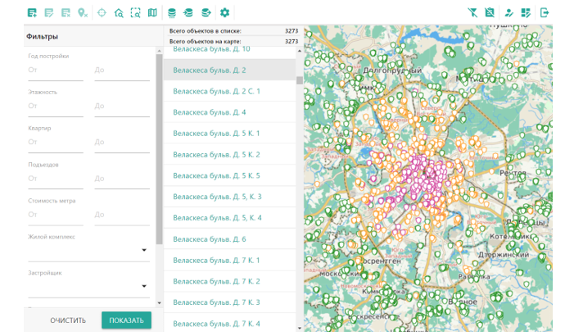
Task: Click the address list scrollbar down arrow
Action: click(x=300, y=327)
